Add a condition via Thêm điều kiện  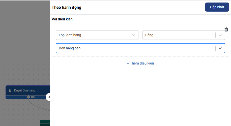coord(140,63)
